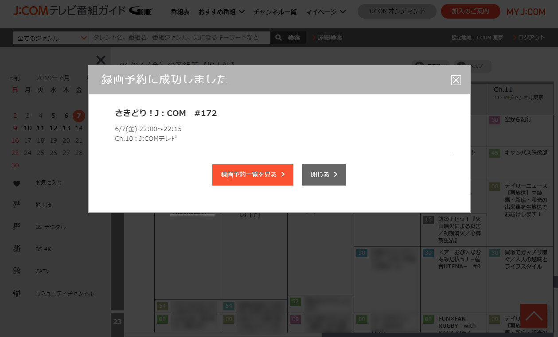558x337 pixels.
Task: Select June 10 in the calendar
Action: point(28,128)
